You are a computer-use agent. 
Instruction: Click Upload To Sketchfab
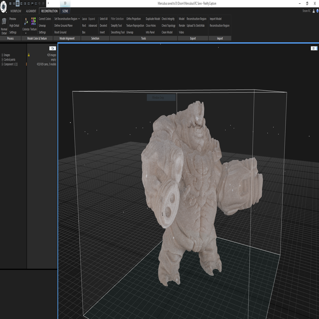[195, 26]
